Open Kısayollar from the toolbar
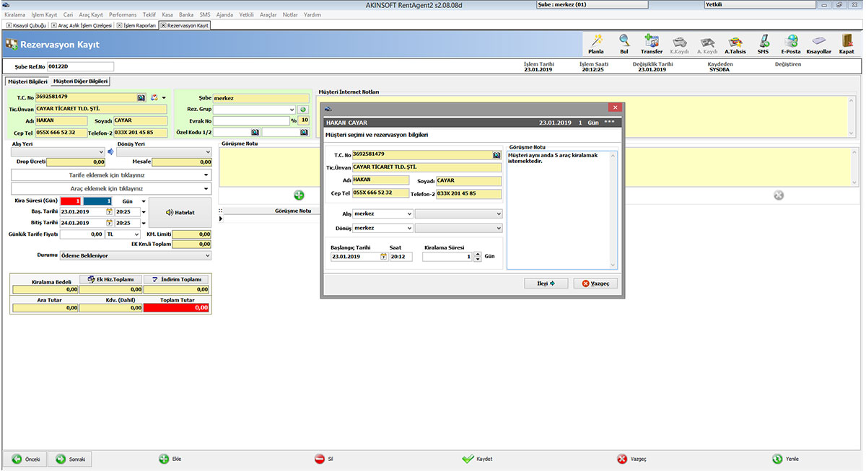 (818, 43)
